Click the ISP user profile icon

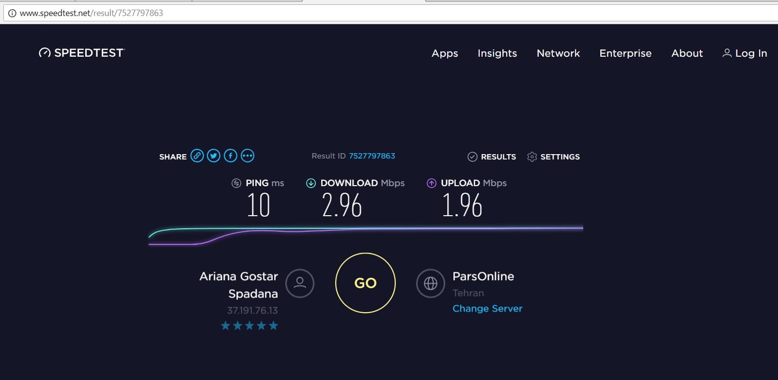pyautogui.click(x=300, y=283)
